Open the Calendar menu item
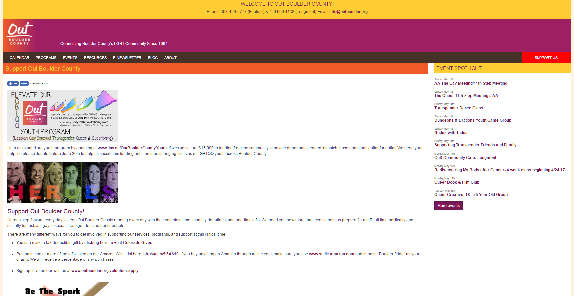574x296 pixels. click(19, 58)
